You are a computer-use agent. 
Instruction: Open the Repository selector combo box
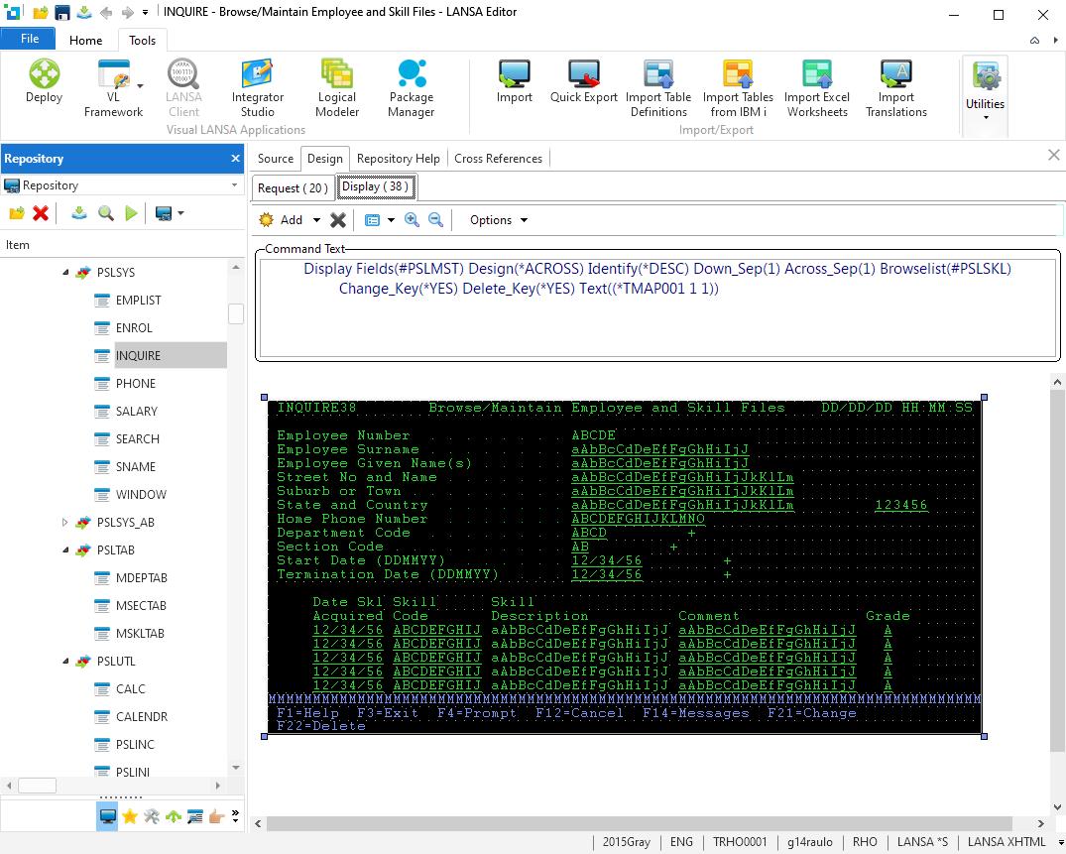(122, 185)
